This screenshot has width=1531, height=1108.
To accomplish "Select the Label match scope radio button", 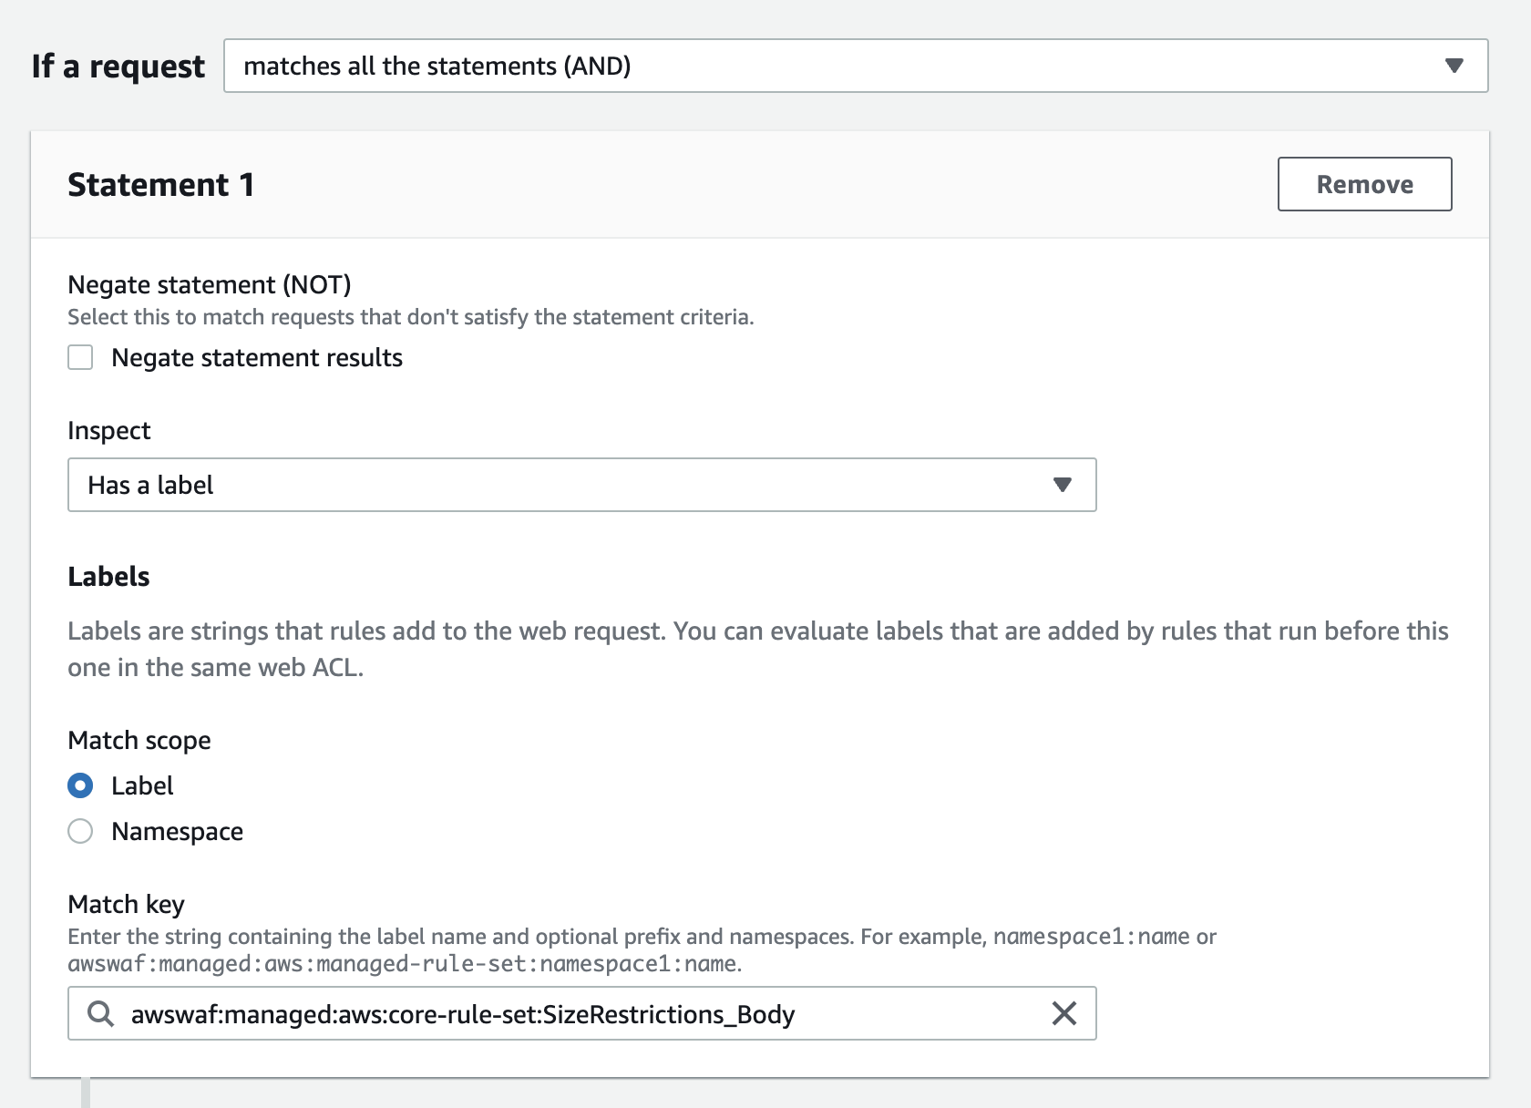I will (x=80, y=785).
